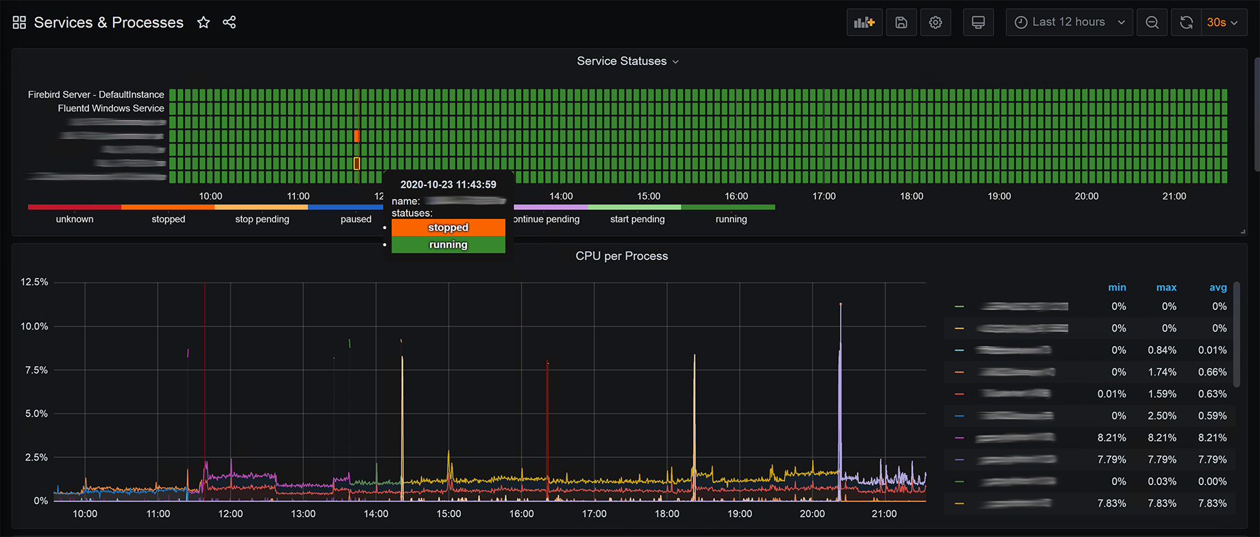
Task: Click the CPU per Process panel title
Action: coord(622,256)
